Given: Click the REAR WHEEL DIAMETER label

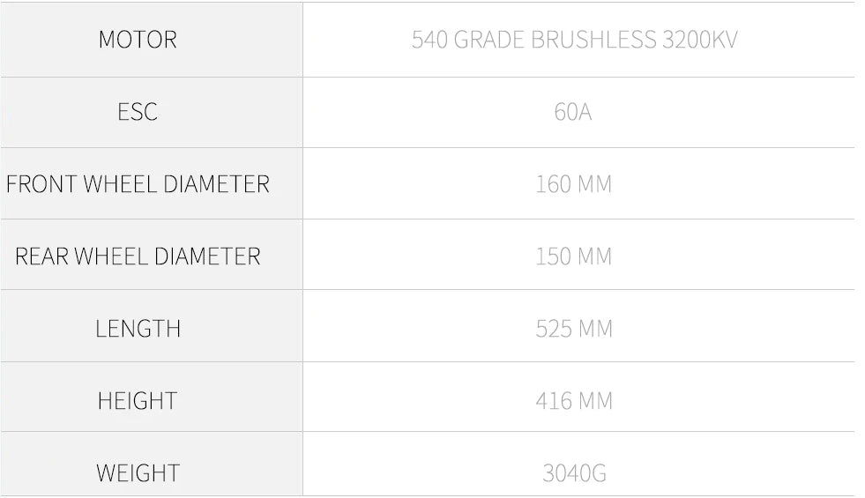Looking at the screenshot, I should click(x=138, y=256).
